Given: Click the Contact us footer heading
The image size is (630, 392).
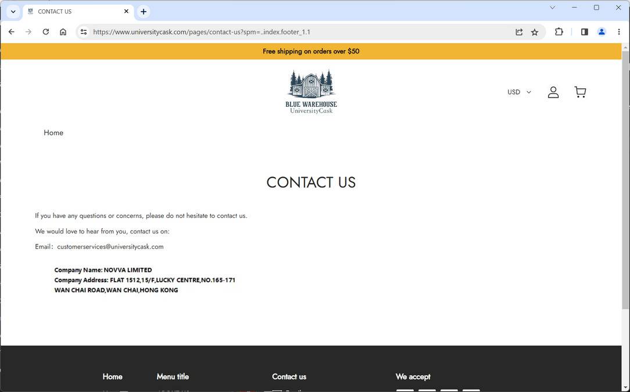Looking at the screenshot, I should point(288,376).
